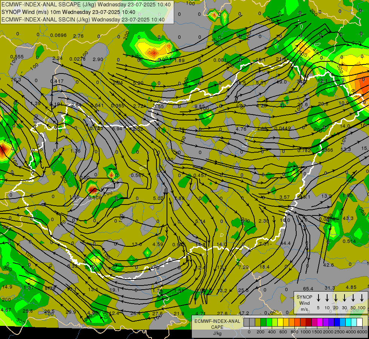The image size is (369, 339).
Task: Click the 0.0278 value on the map
Action: pos(77,59)
